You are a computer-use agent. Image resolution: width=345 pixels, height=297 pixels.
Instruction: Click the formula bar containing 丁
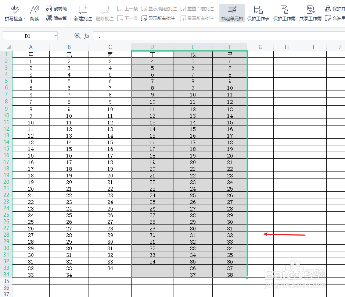click(x=219, y=36)
